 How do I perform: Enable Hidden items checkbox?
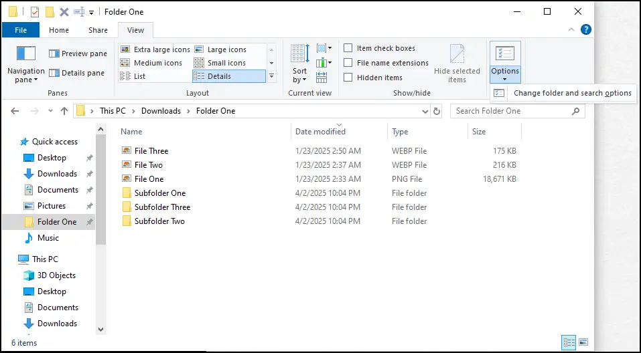[x=348, y=78]
